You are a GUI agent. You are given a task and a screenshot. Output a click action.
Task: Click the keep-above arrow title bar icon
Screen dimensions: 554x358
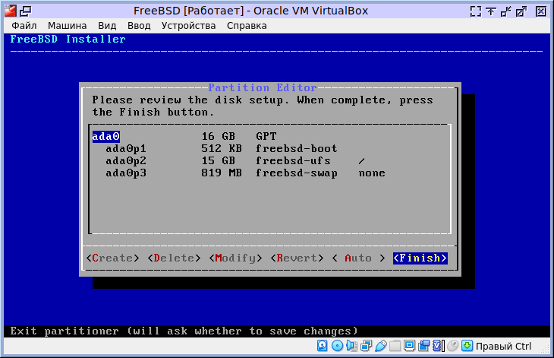point(491,11)
